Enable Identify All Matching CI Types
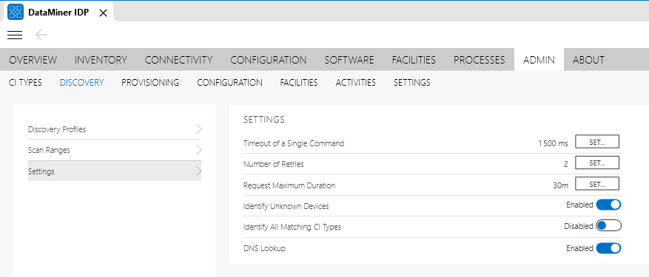Image resolution: width=649 pixels, height=277 pixels. coord(608,226)
